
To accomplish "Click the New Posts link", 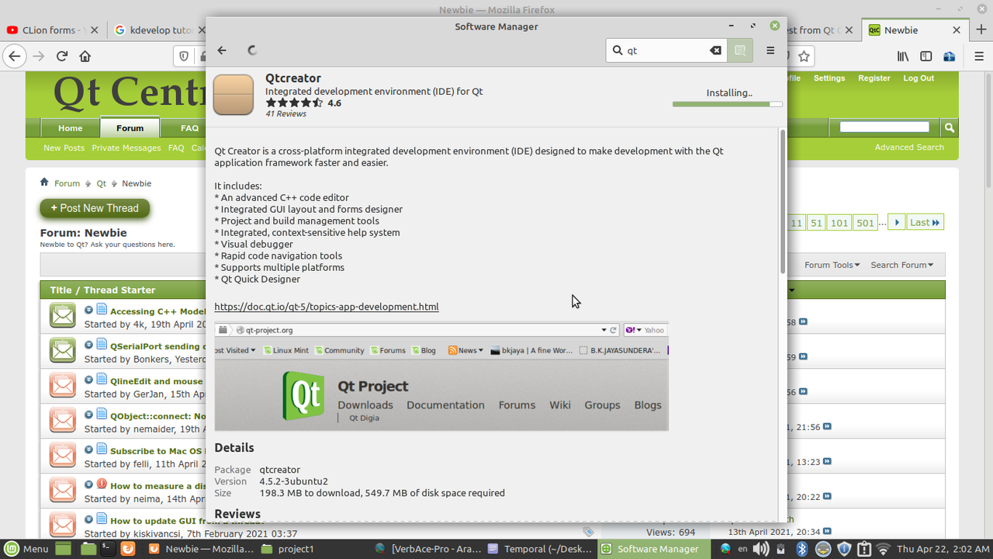I will [64, 148].
